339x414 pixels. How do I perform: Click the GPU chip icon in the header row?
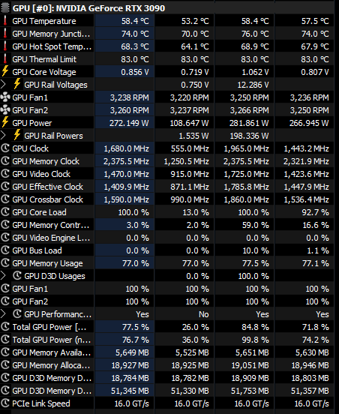point(5,8)
